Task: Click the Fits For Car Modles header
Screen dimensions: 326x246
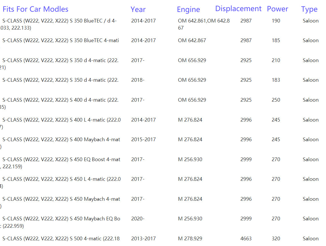Action: [x=35, y=9]
